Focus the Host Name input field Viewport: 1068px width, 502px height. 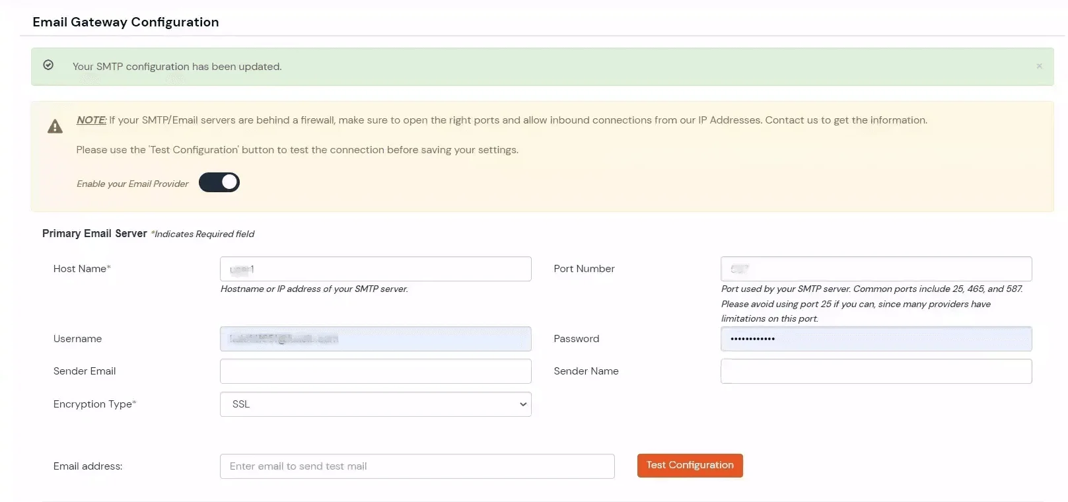coord(375,269)
